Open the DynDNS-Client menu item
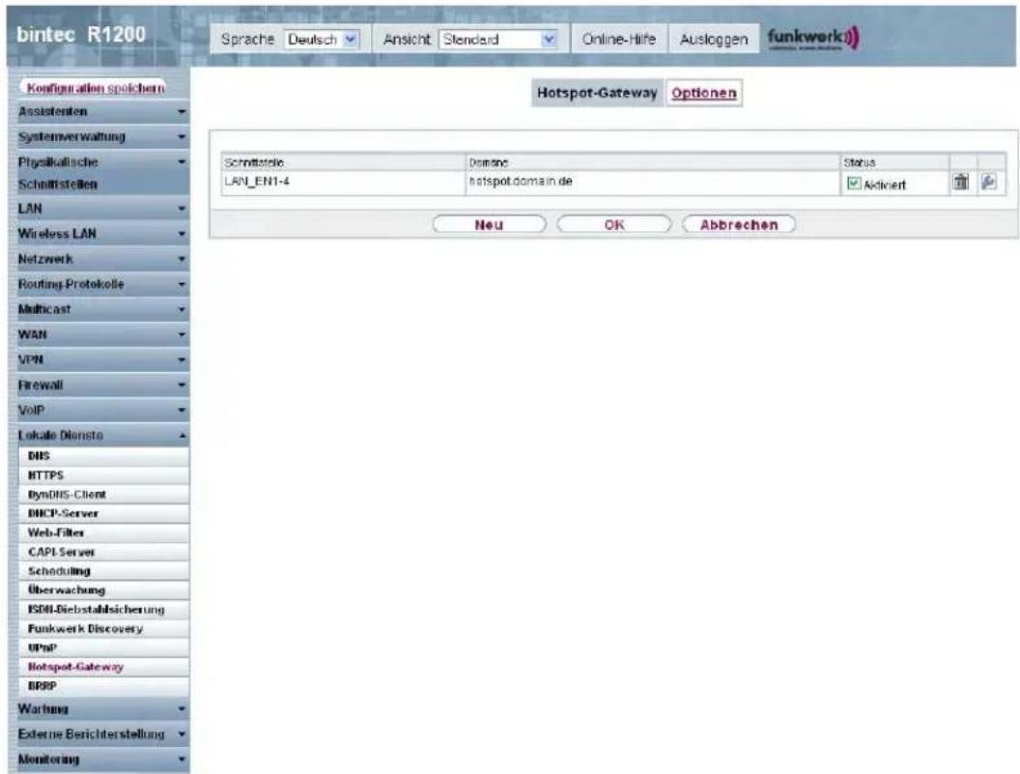This screenshot has width=1020, height=774. [x=104, y=495]
